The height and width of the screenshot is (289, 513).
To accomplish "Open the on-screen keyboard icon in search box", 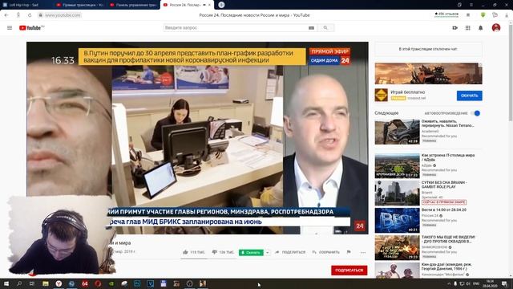I will (311, 28).
